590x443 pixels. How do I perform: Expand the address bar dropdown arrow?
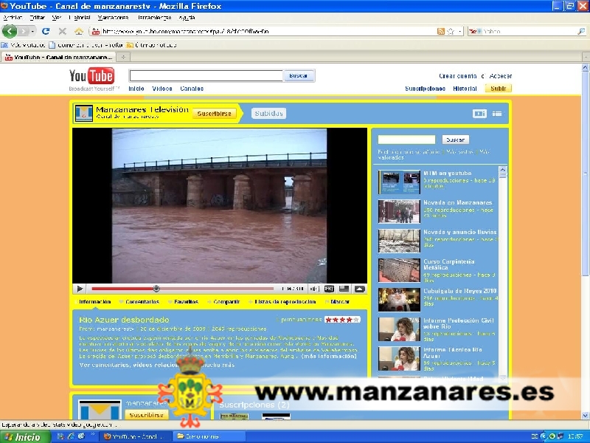tap(459, 32)
